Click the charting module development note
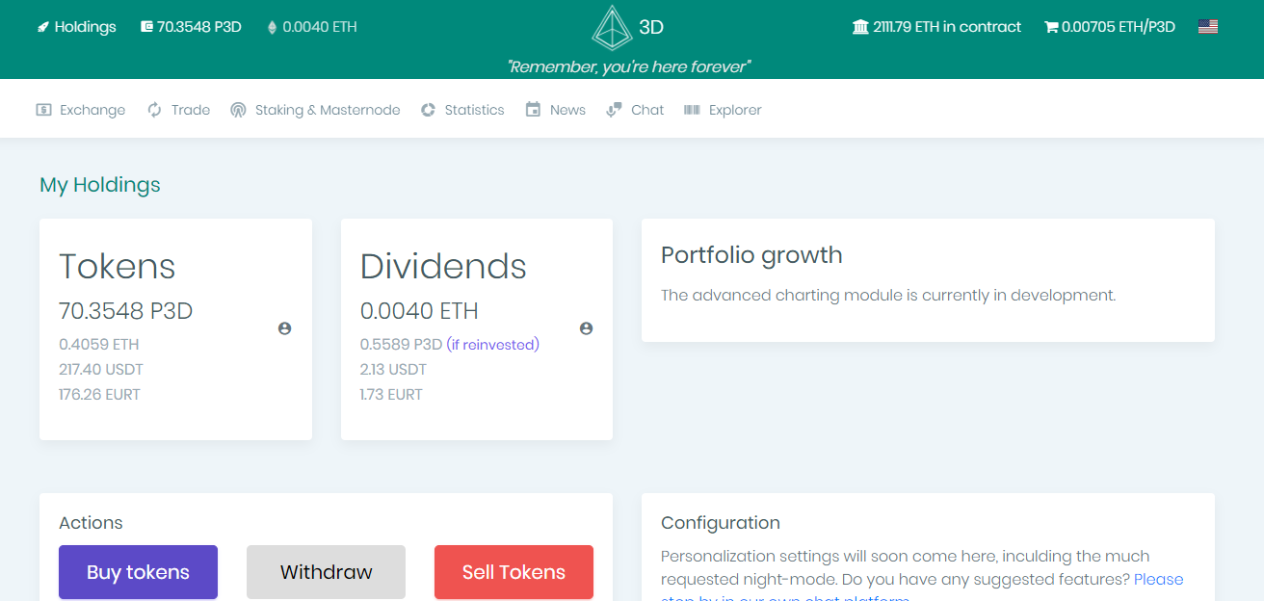 pos(888,295)
